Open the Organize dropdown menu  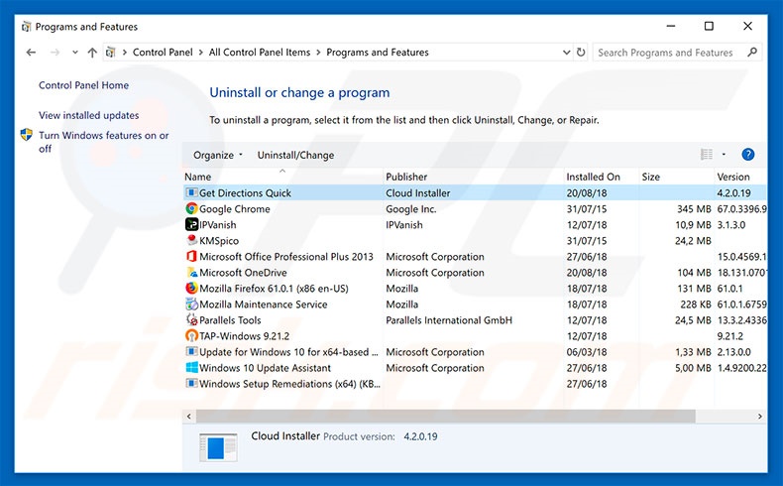[218, 155]
